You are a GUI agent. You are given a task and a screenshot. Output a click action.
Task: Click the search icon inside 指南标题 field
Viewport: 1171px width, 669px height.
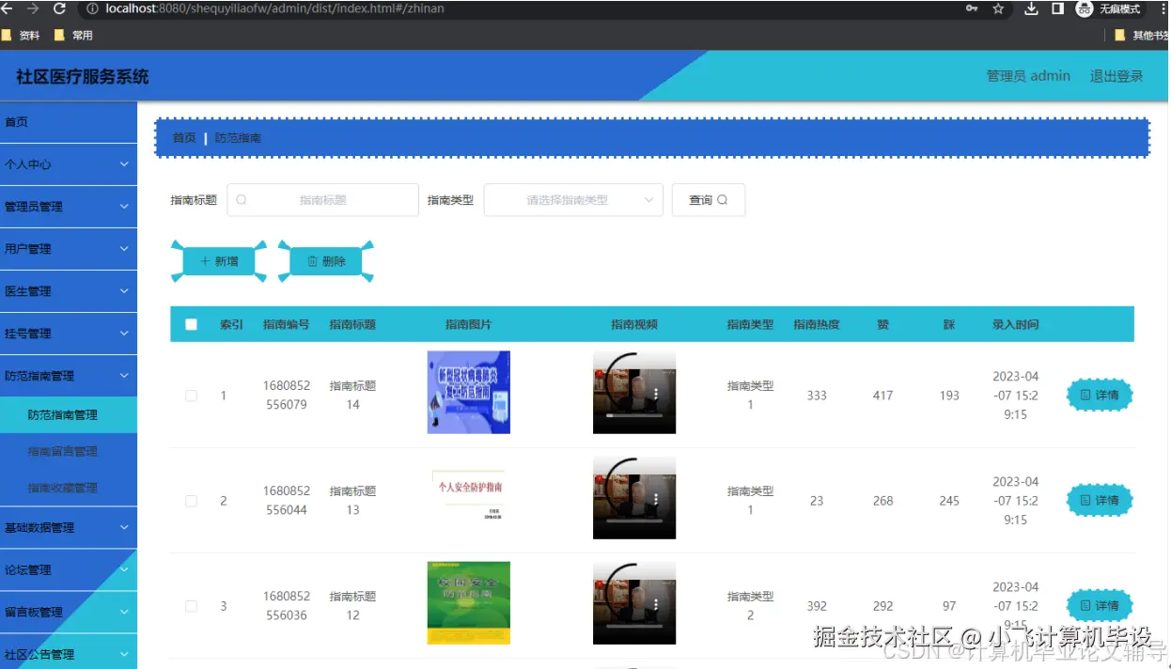[242, 200]
